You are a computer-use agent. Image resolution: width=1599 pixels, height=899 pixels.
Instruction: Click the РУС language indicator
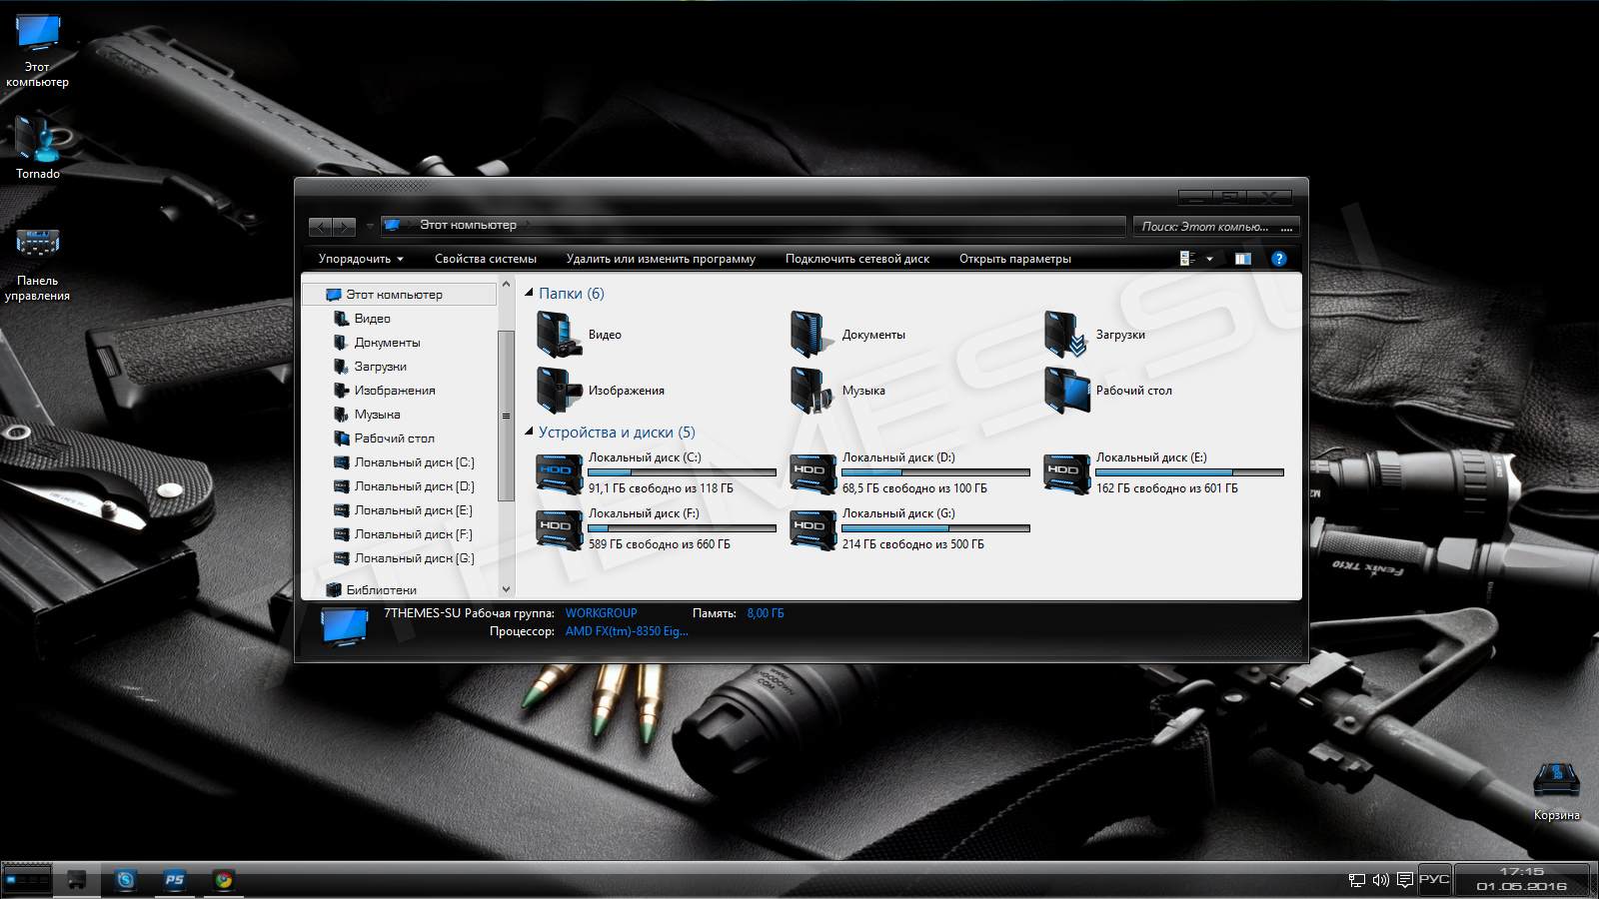click(x=1434, y=879)
